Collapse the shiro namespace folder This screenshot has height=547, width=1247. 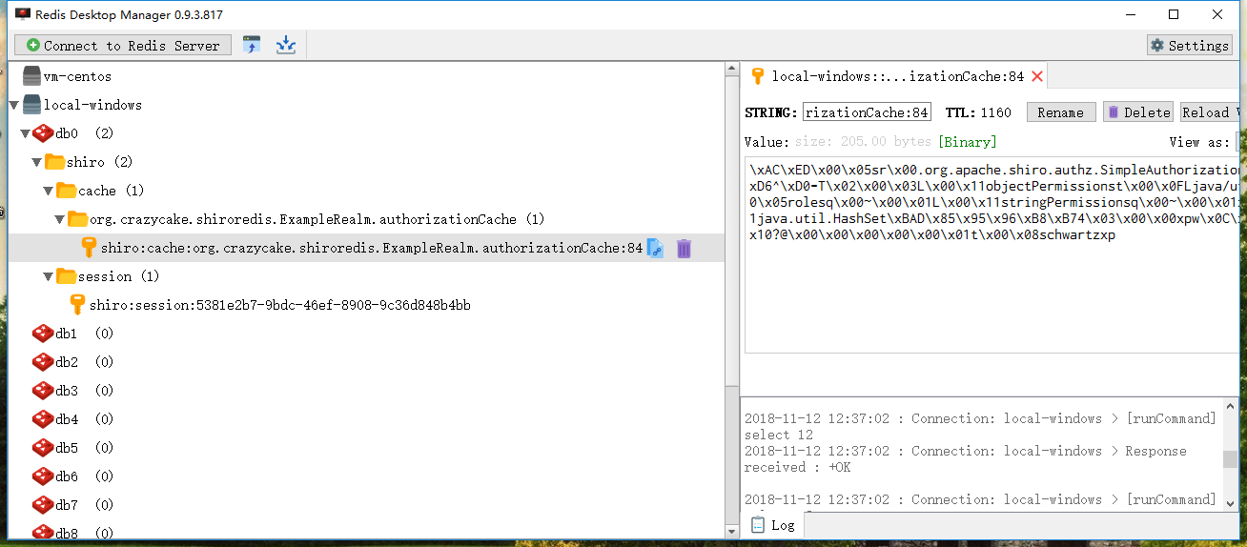tap(36, 162)
